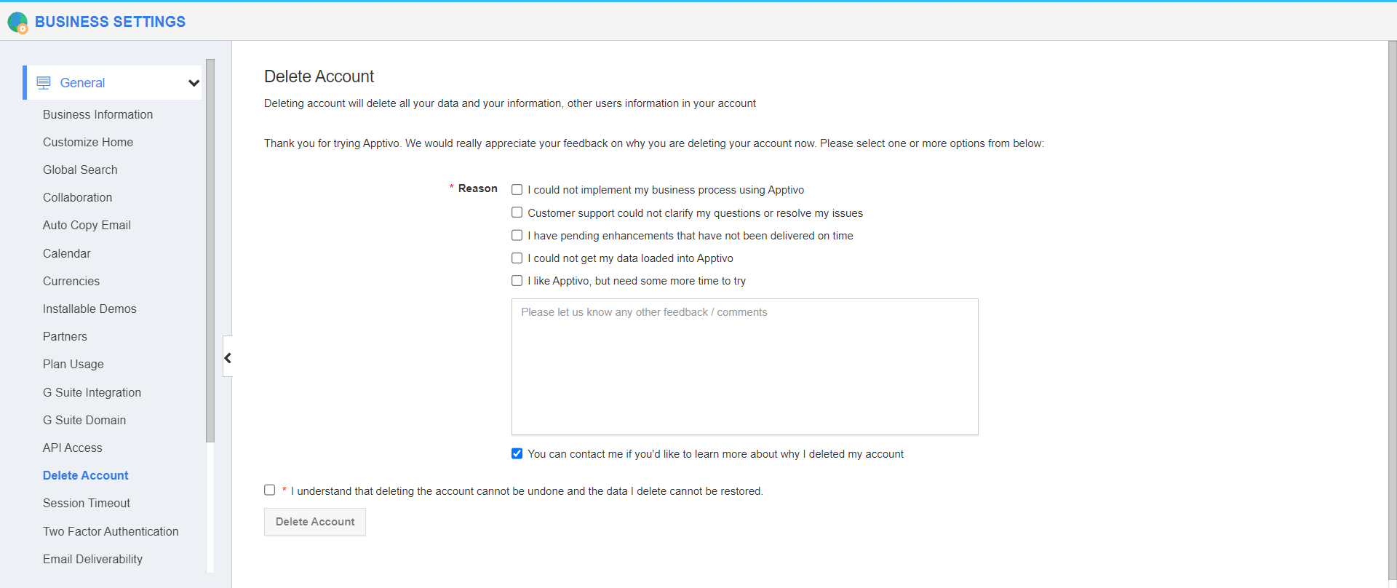Open Business Information settings
The image size is (1397, 588).
[97, 114]
